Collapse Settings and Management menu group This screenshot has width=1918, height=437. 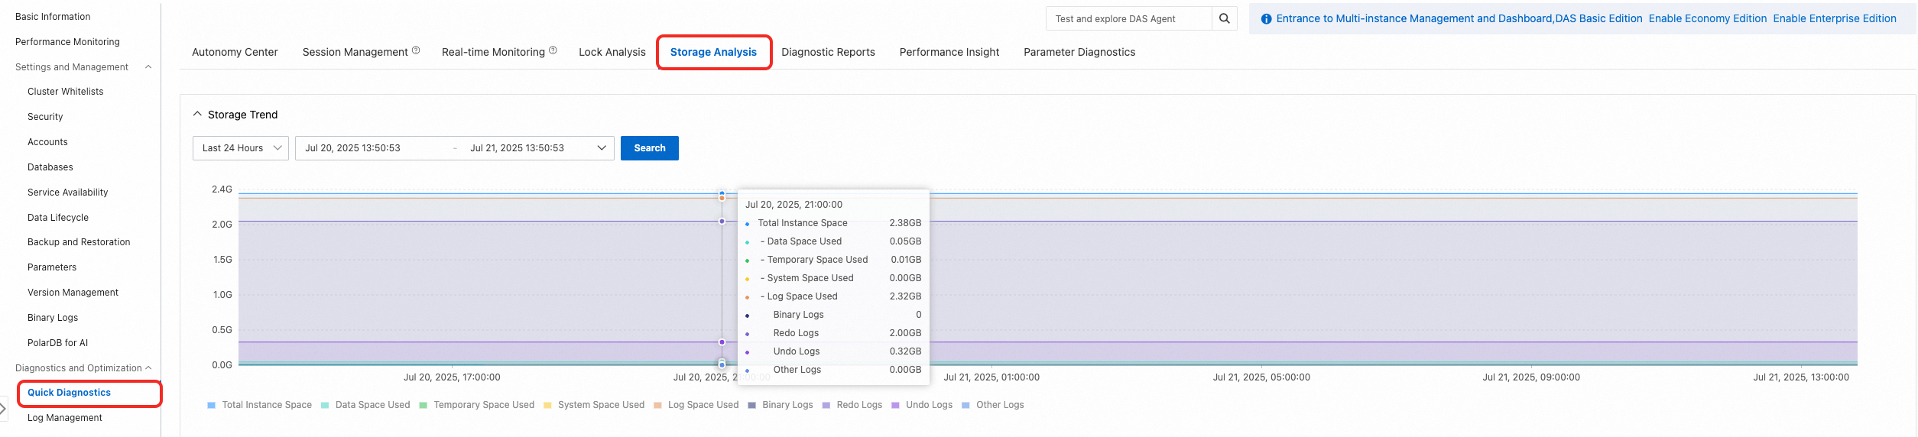coord(148,67)
